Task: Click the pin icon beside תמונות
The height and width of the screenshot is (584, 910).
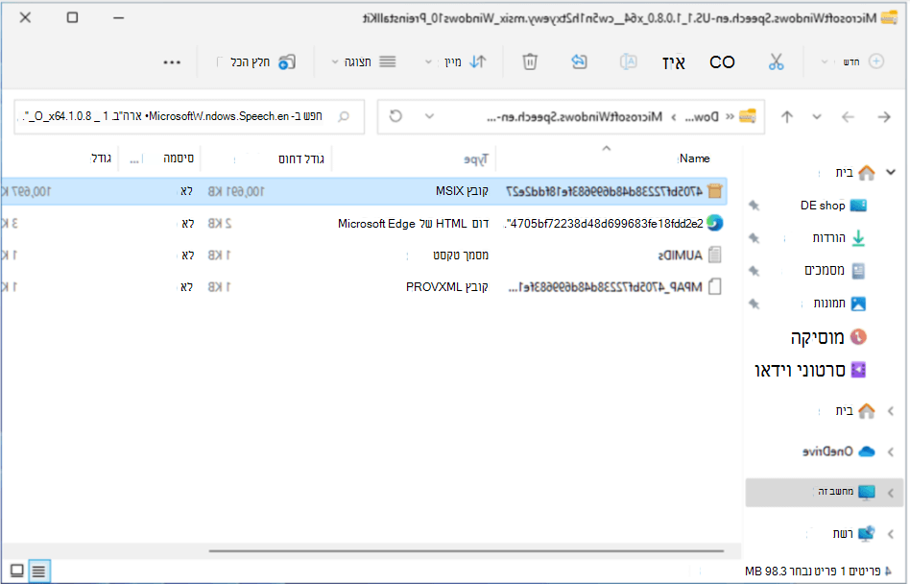Action: point(754,304)
